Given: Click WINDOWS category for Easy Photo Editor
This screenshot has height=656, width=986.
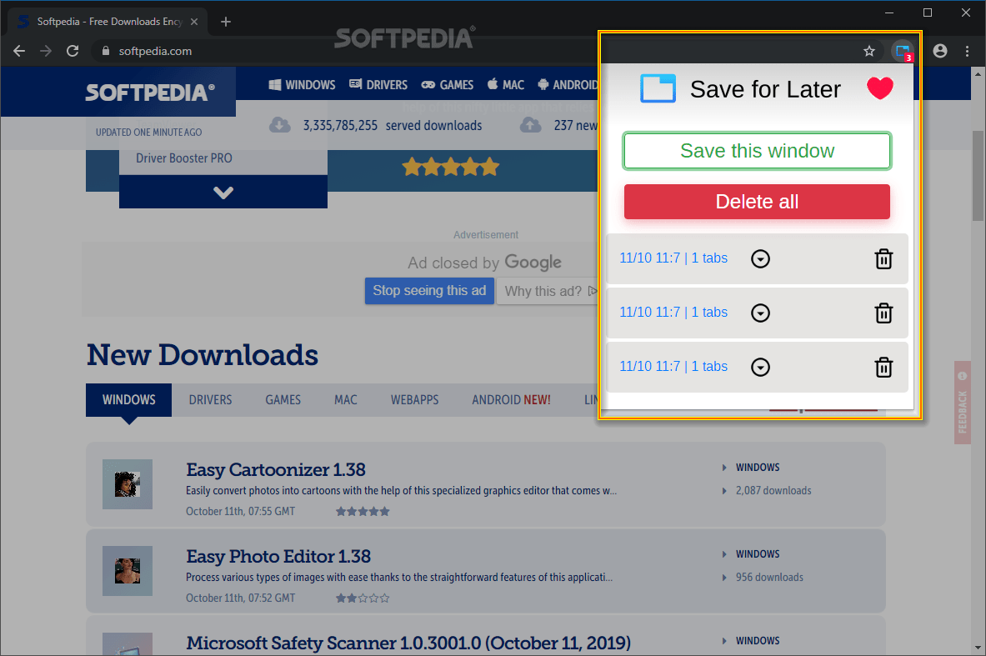Looking at the screenshot, I should pos(758,554).
